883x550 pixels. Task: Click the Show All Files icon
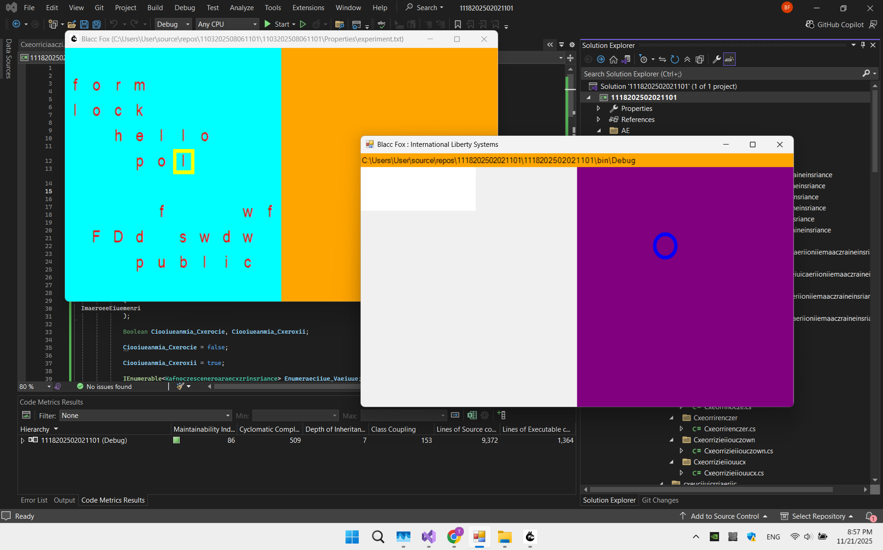(x=700, y=59)
